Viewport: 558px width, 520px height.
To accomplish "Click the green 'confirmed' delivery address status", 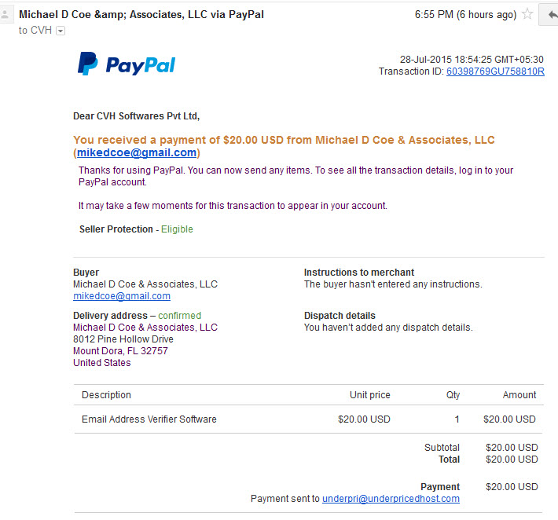I will click(x=180, y=316).
